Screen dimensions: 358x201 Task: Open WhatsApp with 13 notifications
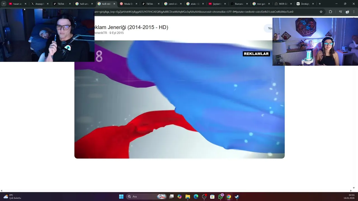coord(221,197)
